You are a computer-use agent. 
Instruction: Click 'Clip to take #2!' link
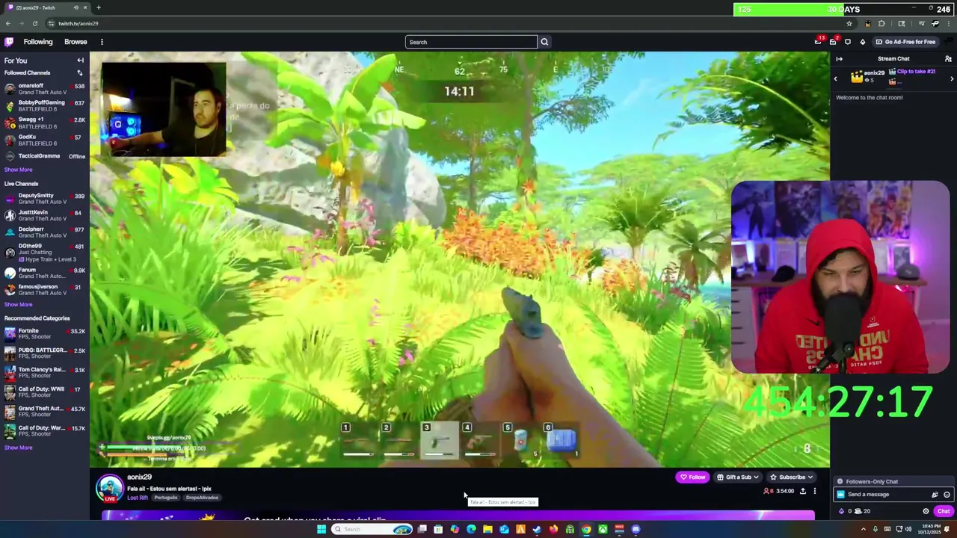click(916, 72)
